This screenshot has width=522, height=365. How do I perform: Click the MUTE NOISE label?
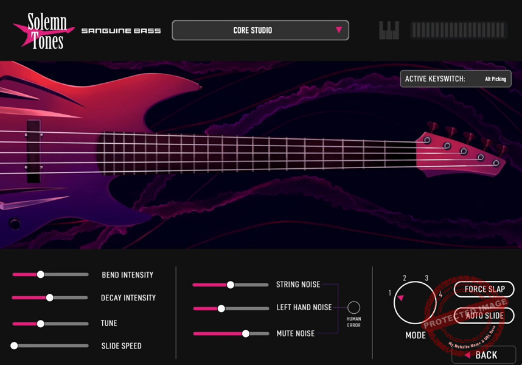pyautogui.click(x=296, y=333)
